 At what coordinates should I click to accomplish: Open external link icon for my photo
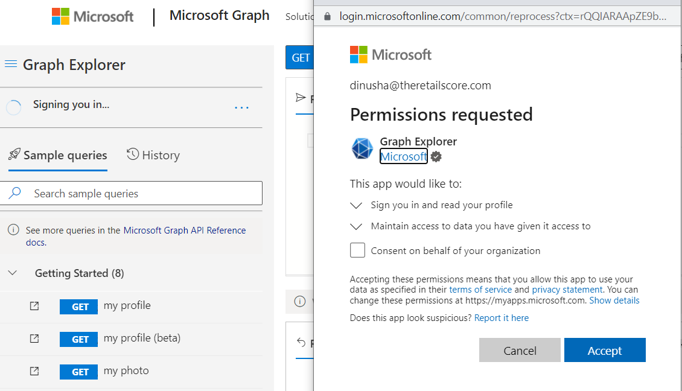coord(34,371)
